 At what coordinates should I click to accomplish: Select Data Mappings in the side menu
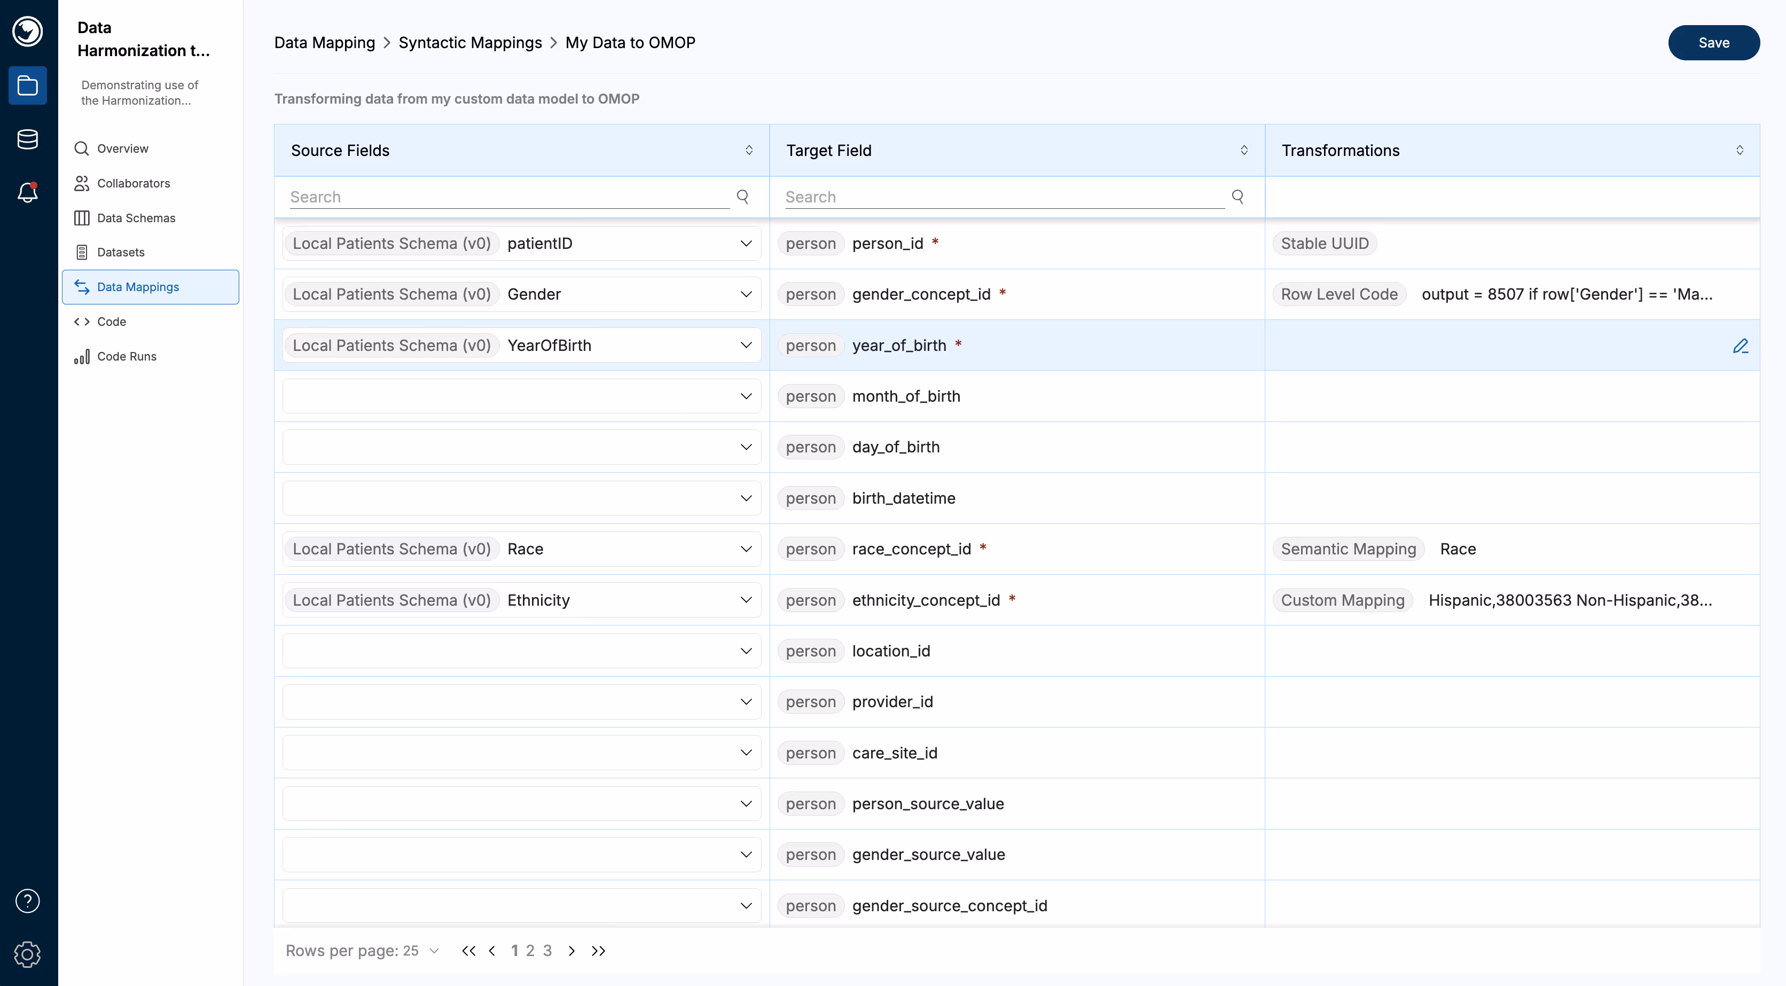[x=151, y=287]
